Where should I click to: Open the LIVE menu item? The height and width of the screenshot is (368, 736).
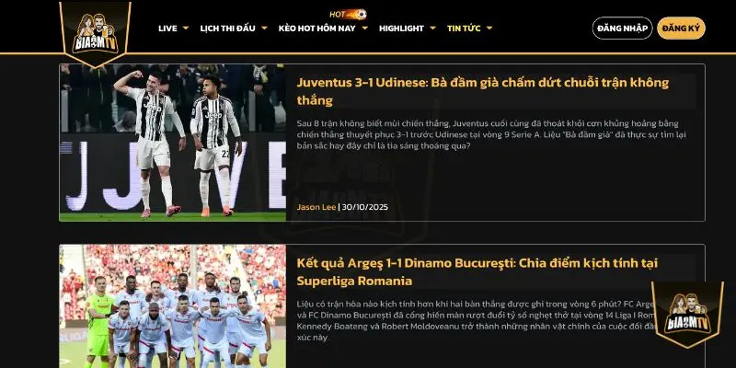tap(167, 29)
